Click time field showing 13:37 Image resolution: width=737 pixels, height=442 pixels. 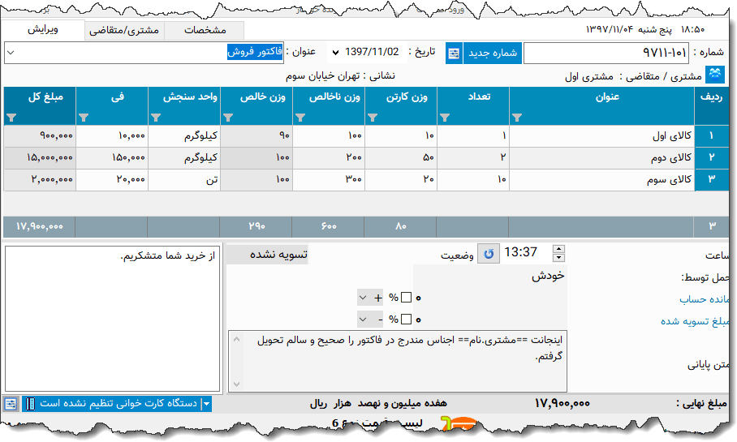[521, 253]
